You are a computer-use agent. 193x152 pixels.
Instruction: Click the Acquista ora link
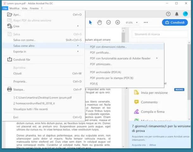139,145
